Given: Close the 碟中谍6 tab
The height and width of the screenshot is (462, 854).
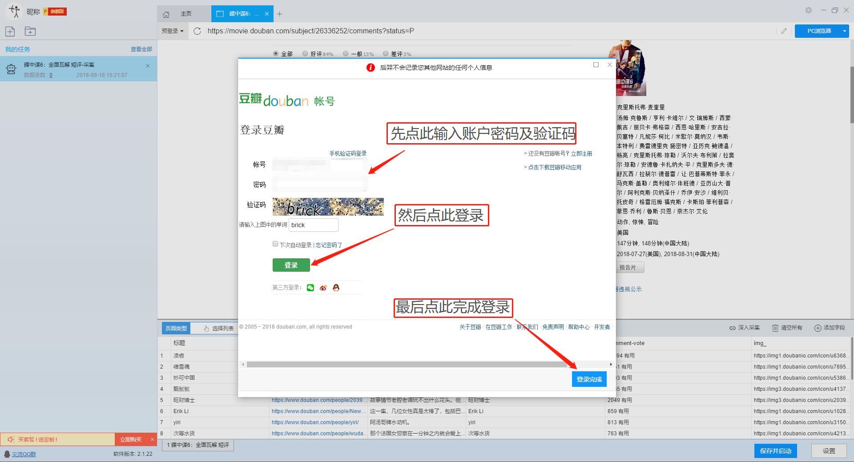Looking at the screenshot, I should coord(267,14).
